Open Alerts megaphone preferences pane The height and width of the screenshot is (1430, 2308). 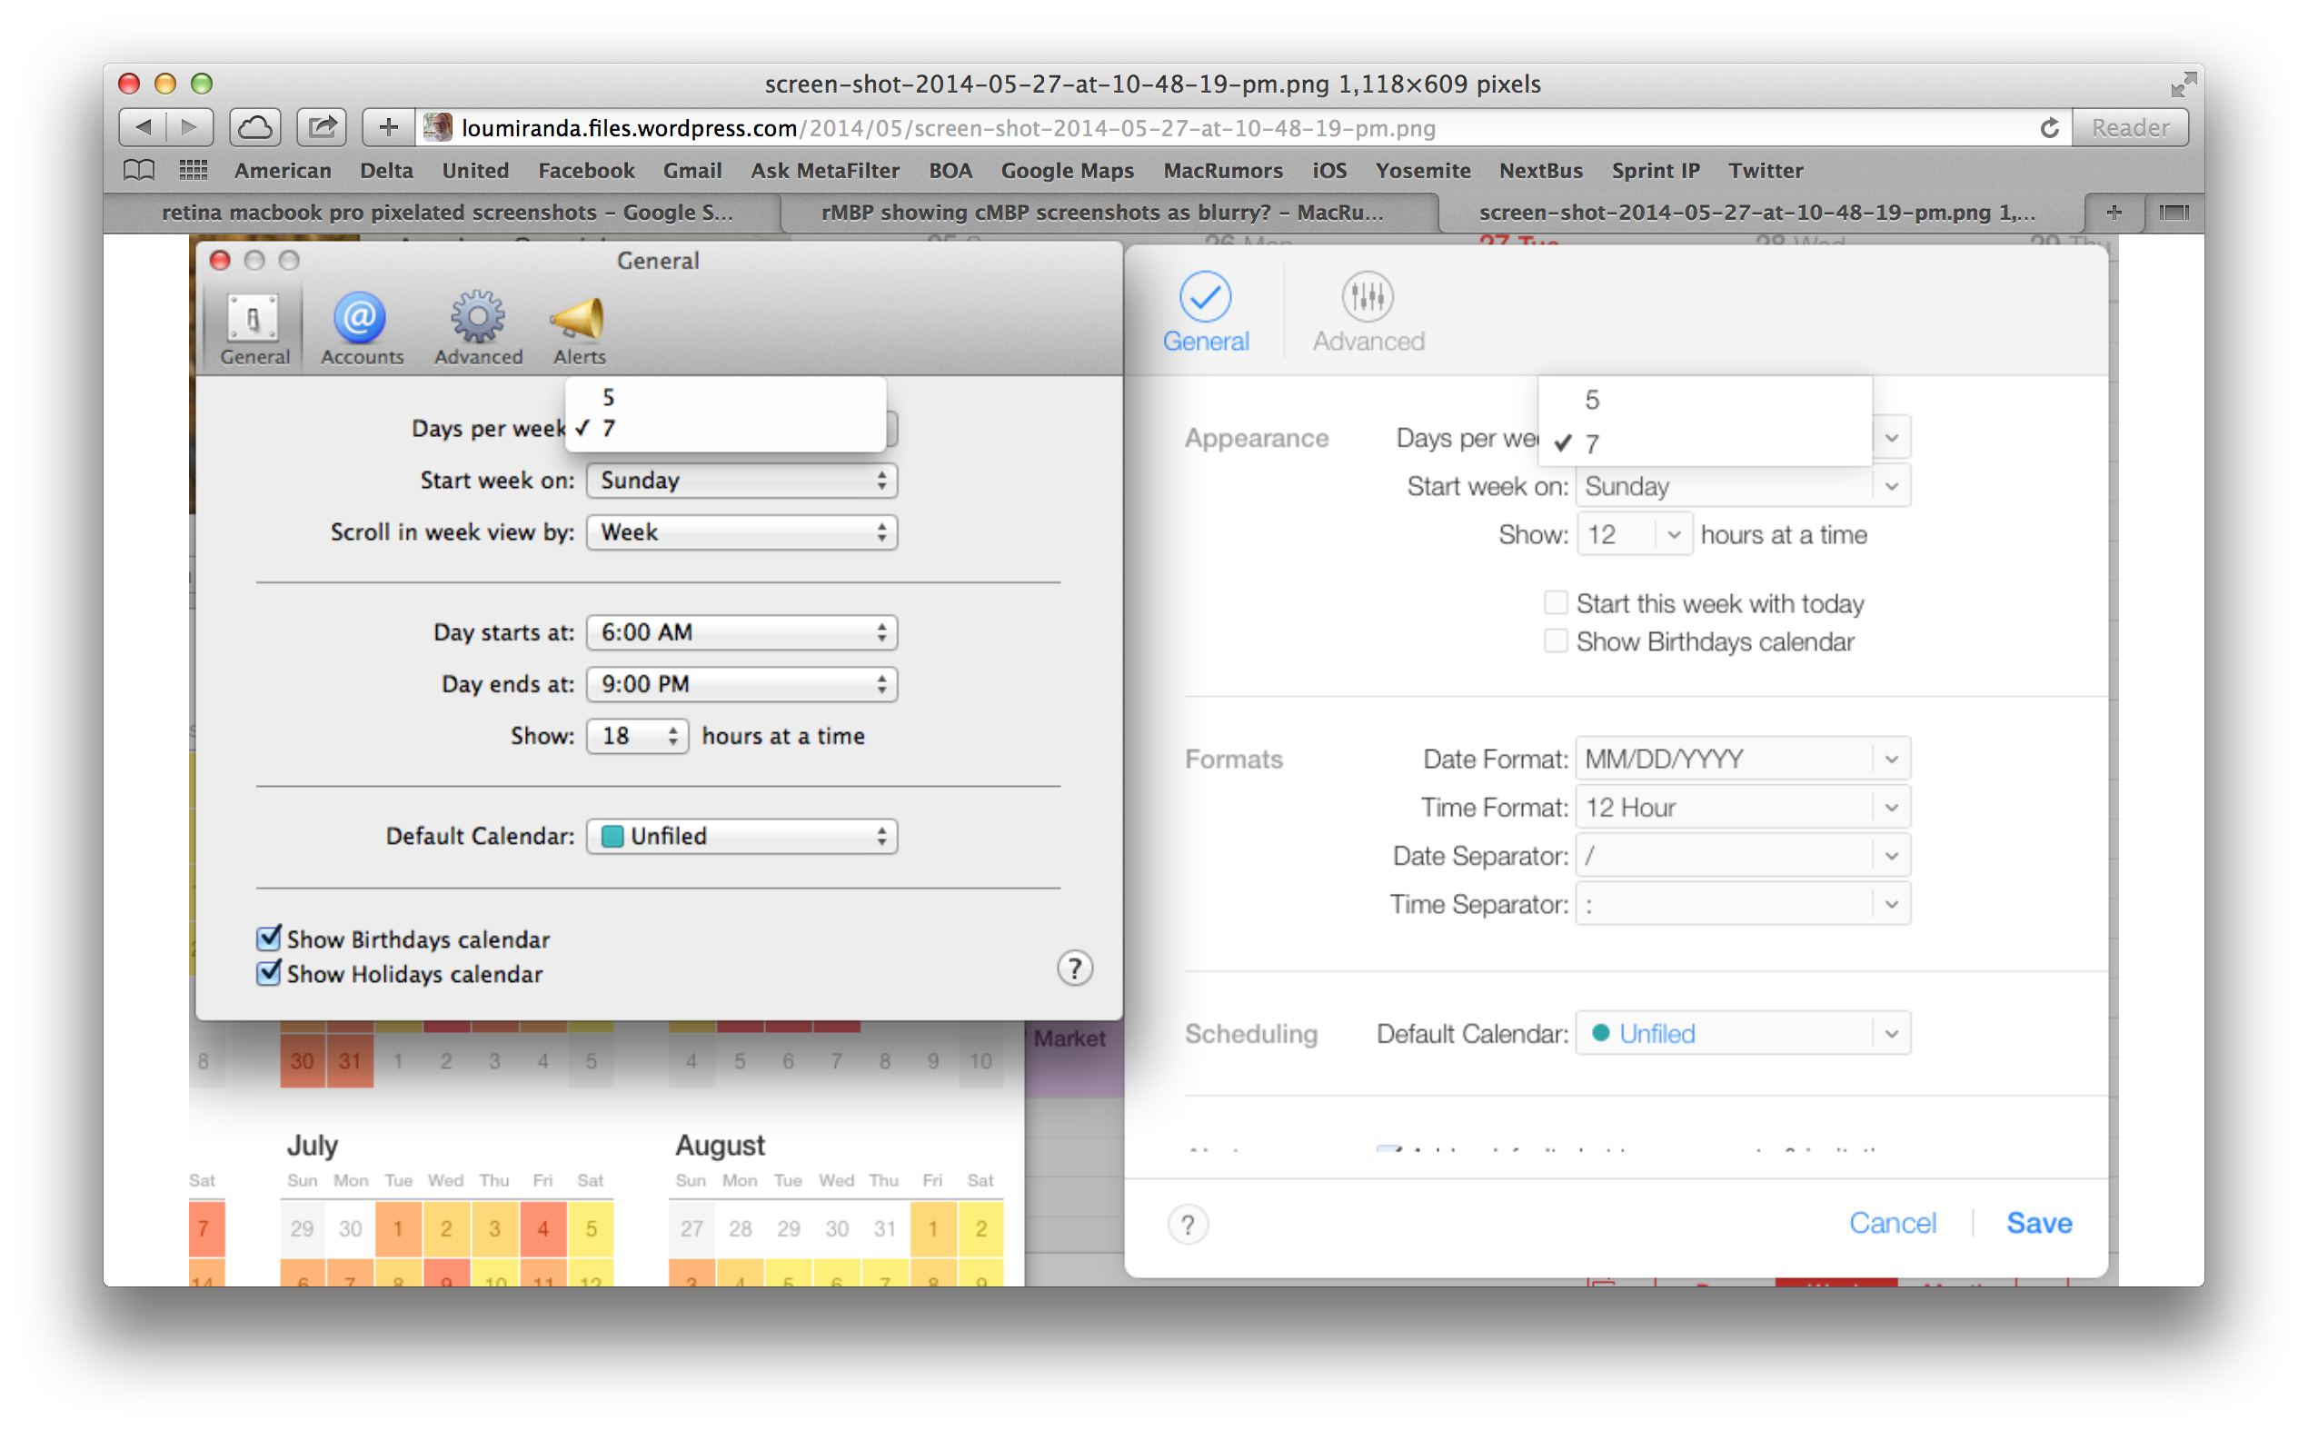(x=579, y=329)
